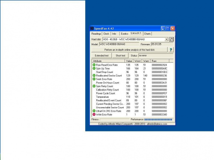Image resolution: width=214 pixels, height=160 pixels.
Task: Click green OK icon for Spin Up Time
Action: pos(94,68)
